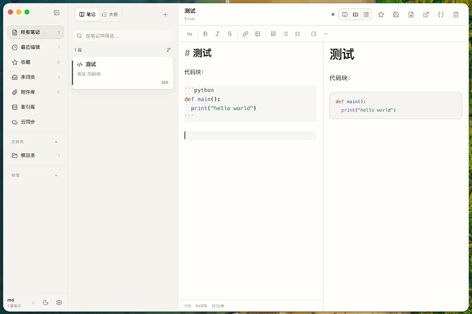This screenshot has height=314, width=472.
Task: Open 云同步 cloud sync
Action: [x=36, y=122]
